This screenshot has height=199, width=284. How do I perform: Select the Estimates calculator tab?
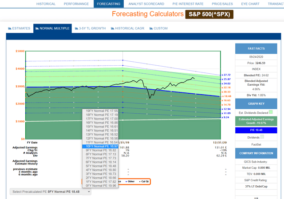(19, 28)
